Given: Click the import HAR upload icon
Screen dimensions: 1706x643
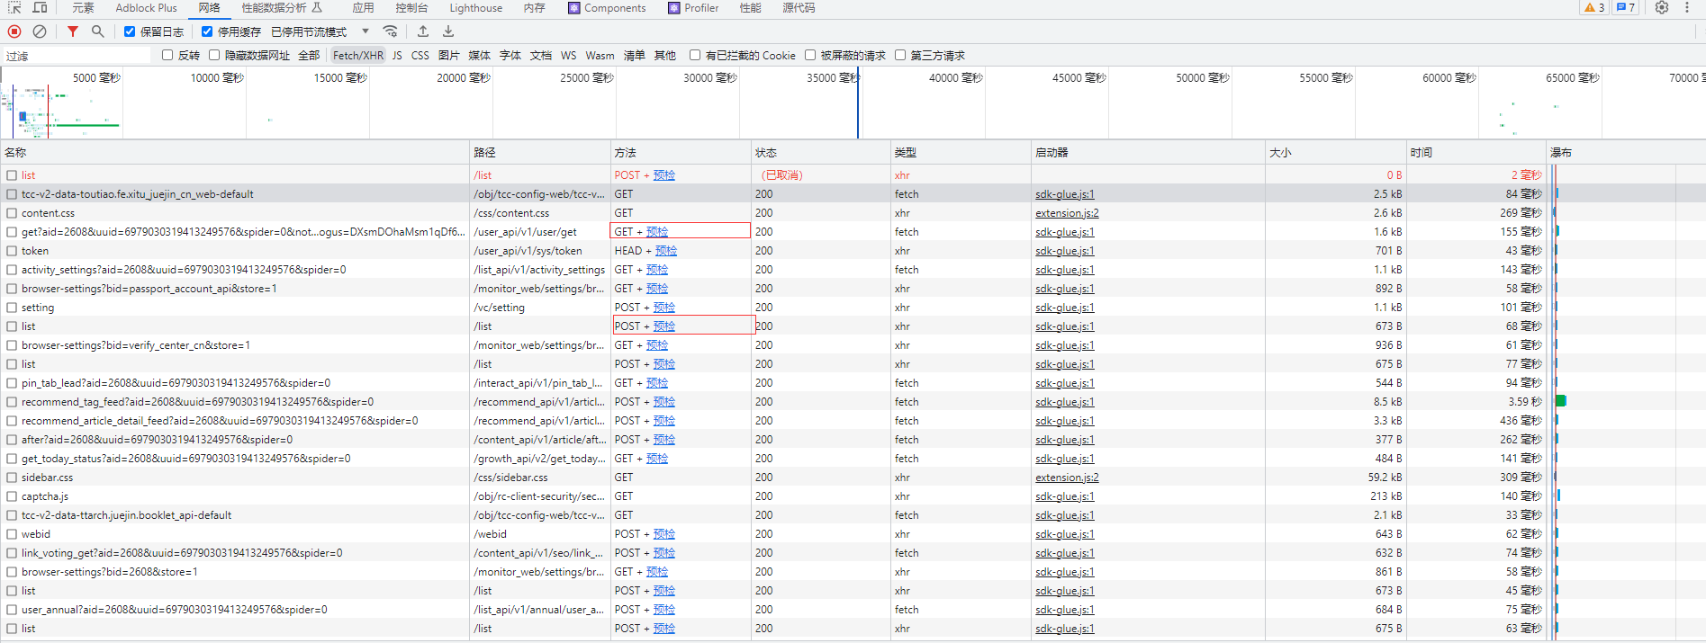Looking at the screenshot, I should [423, 31].
